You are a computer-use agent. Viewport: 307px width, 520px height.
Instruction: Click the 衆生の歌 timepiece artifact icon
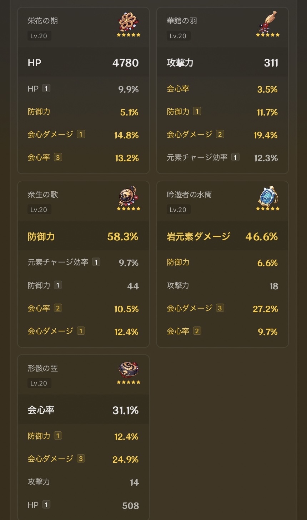[129, 196]
